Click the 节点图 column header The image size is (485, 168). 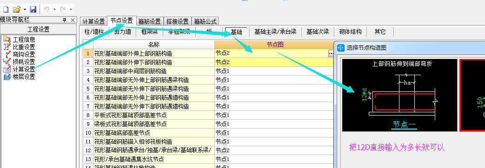click(x=275, y=45)
